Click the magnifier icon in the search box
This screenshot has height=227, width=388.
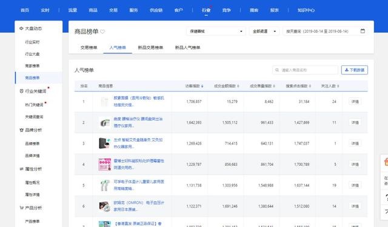(277, 70)
